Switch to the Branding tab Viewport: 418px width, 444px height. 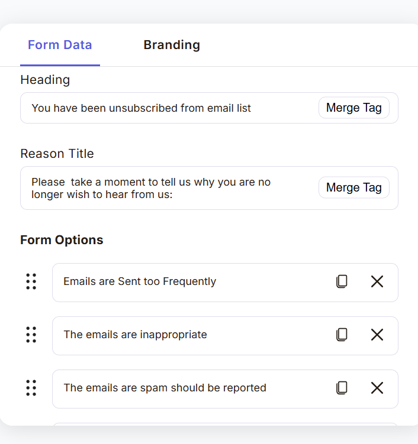pyautogui.click(x=172, y=45)
